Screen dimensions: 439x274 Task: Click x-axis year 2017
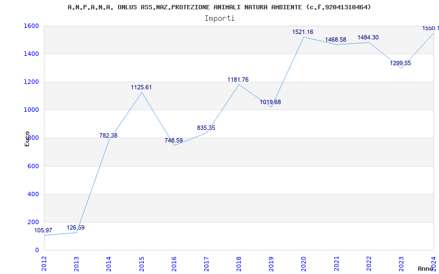click(x=207, y=264)
